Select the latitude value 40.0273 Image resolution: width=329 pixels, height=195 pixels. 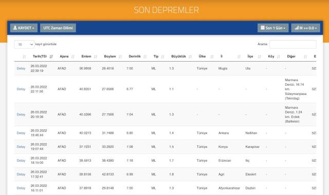pyautogui.click(x=85, y=133)
